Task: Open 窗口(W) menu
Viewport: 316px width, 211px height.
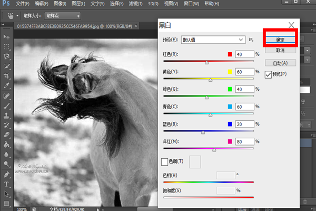Action: click(x=191, y=4)
